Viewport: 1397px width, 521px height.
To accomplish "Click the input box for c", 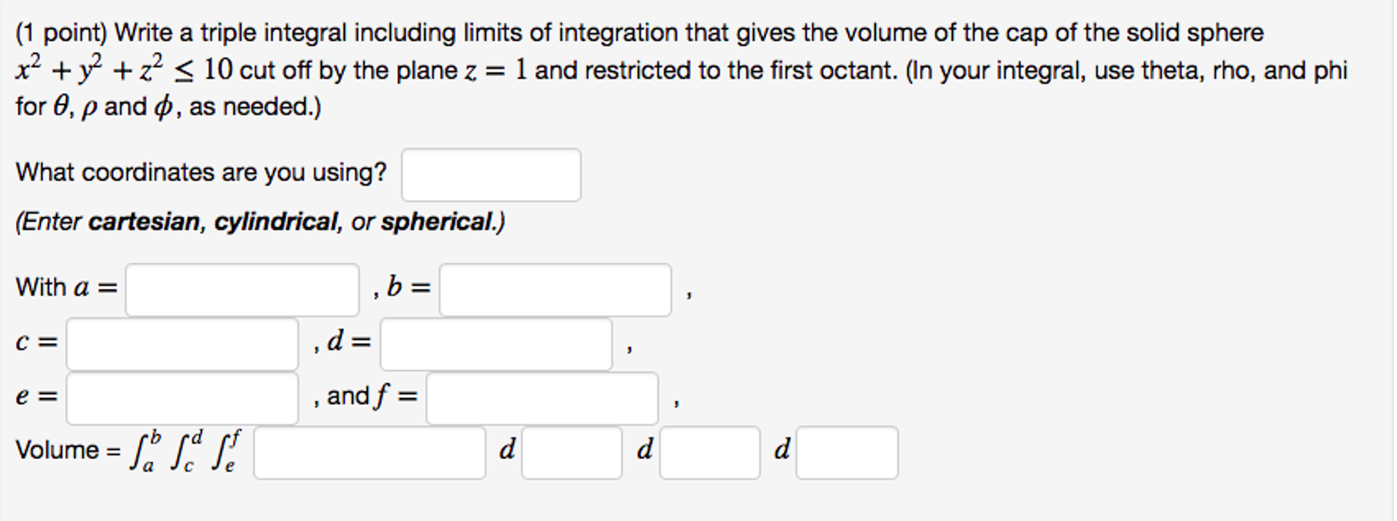I will tap(181, 345).
